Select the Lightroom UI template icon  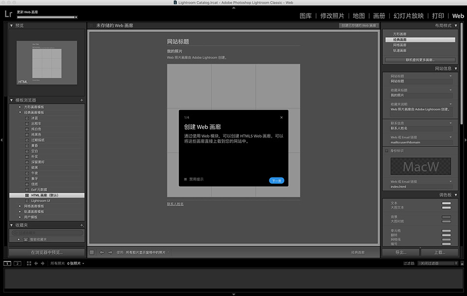coord(27,201)
